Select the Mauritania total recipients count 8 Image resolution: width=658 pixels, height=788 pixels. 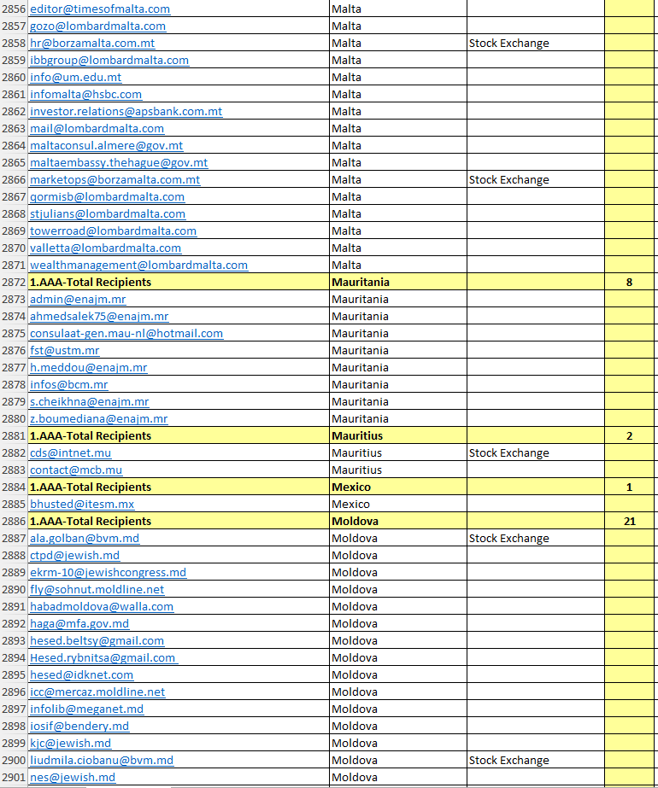[629, 283]
